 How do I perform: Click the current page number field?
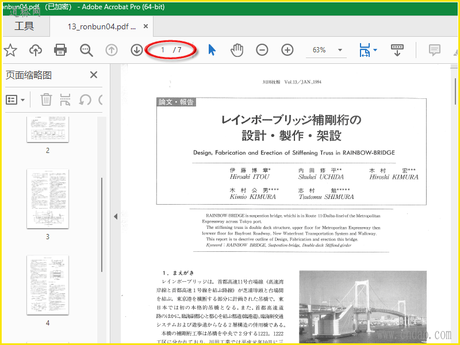[x=163, y=50]
